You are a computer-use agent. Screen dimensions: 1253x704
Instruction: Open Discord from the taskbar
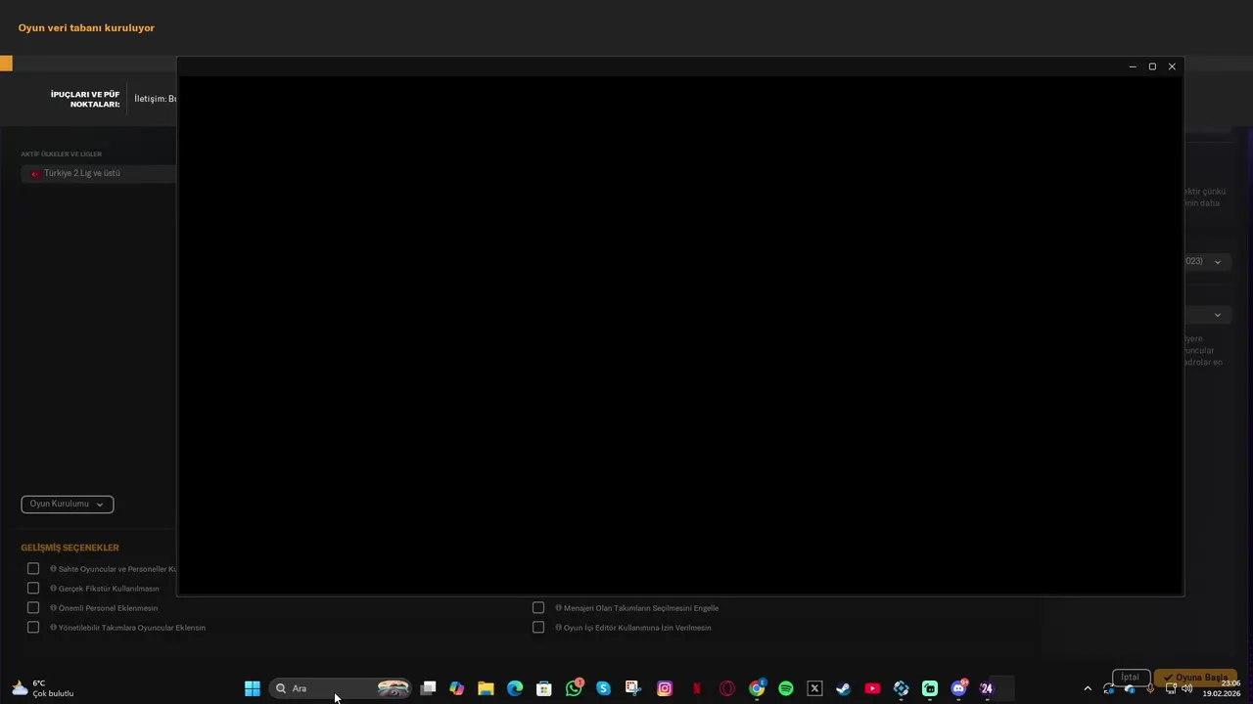[959, 688]
